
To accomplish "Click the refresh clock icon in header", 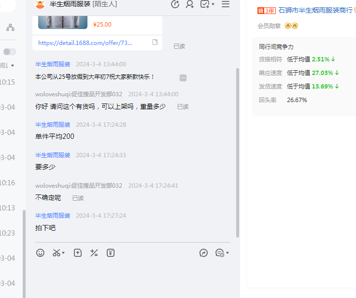I will click(x=175, y=4).
